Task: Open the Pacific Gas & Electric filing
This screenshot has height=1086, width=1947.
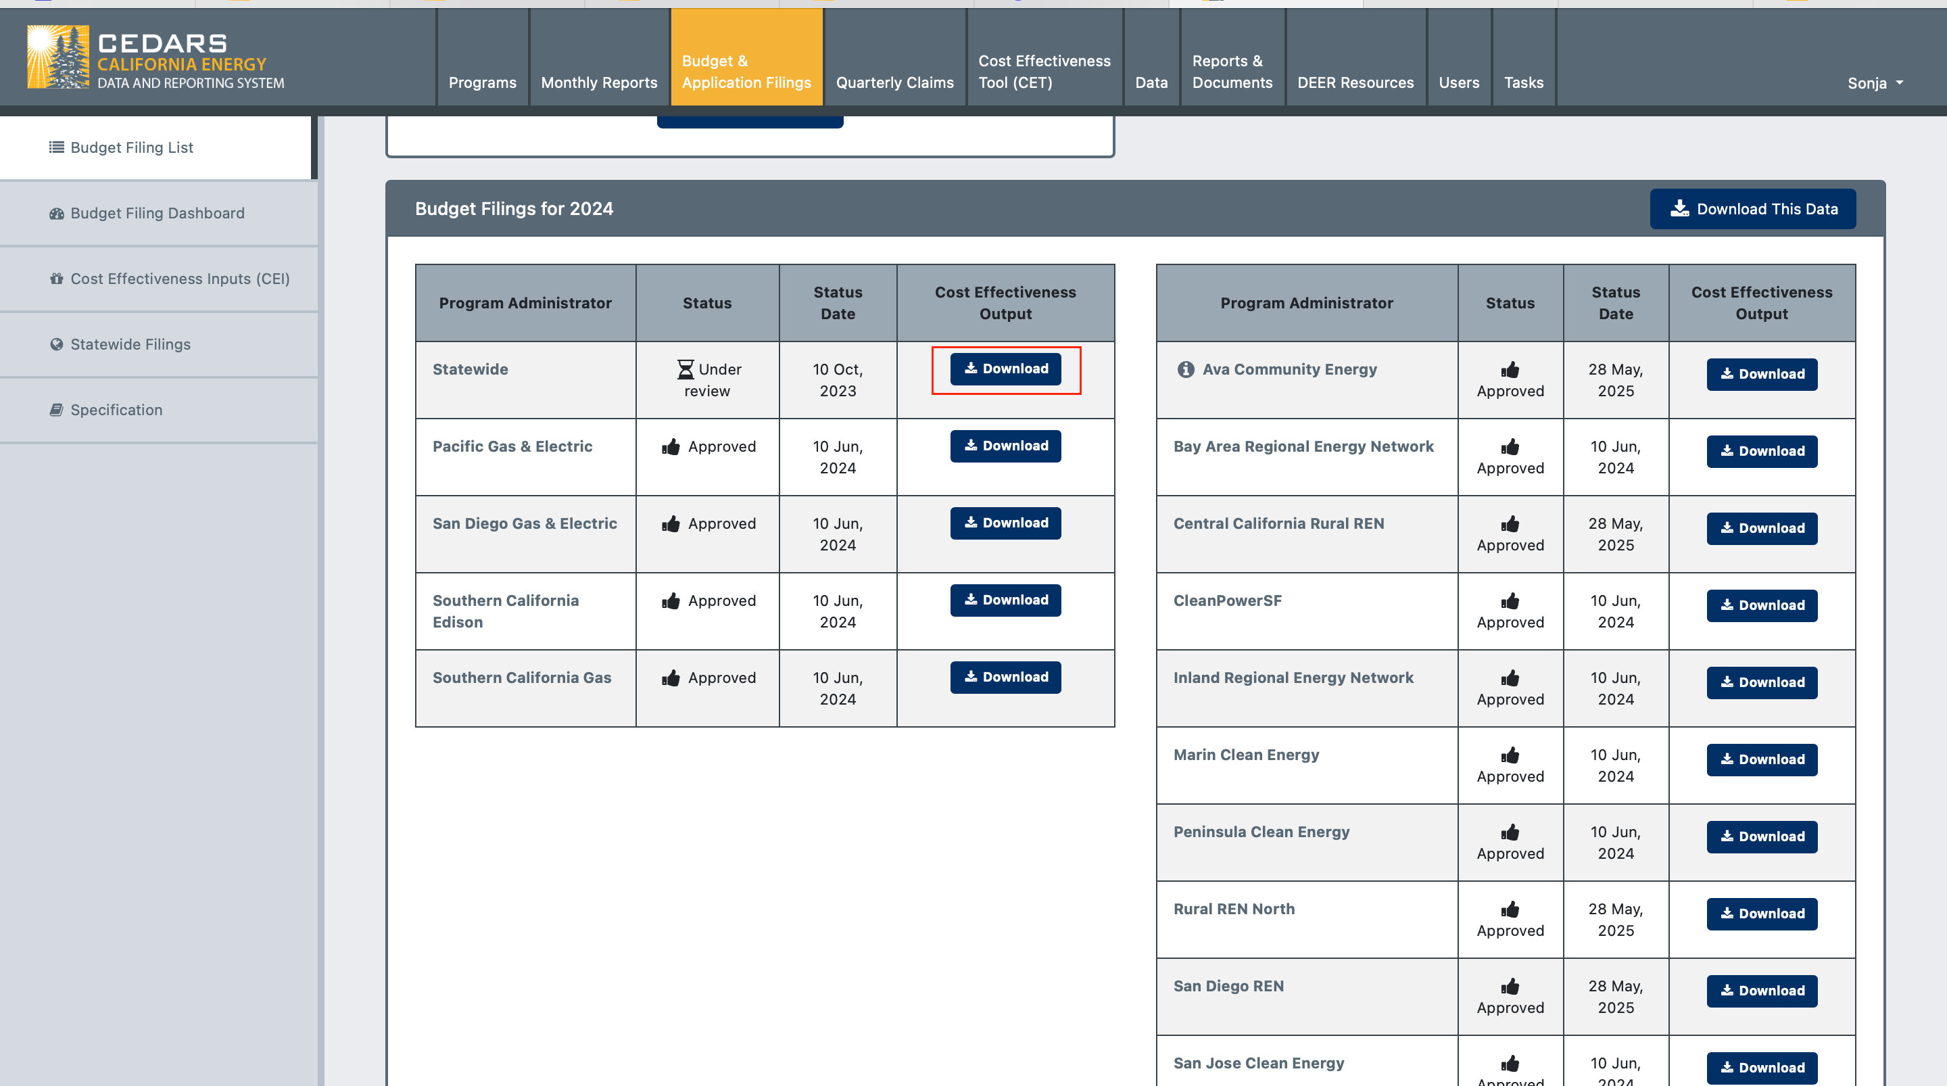Action: coord(512,446)
